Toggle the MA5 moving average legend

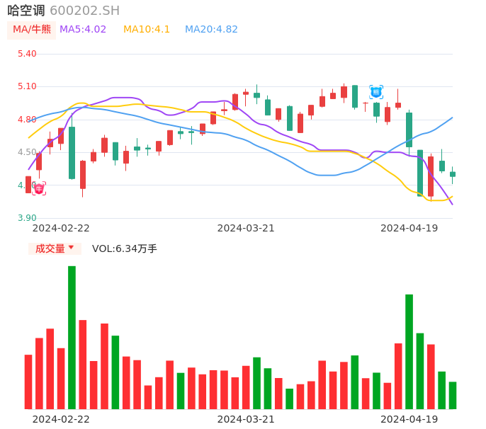point(83,30)
